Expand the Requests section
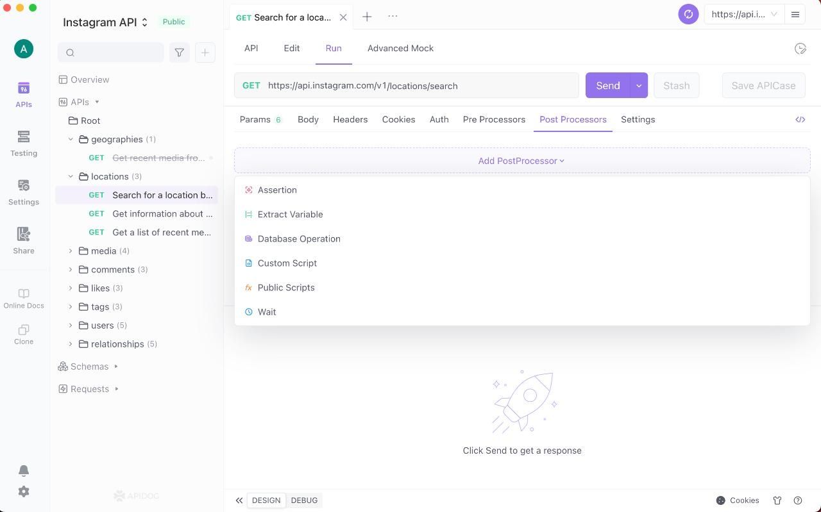This screenshot has width=821, height=512. pos(117,389)
